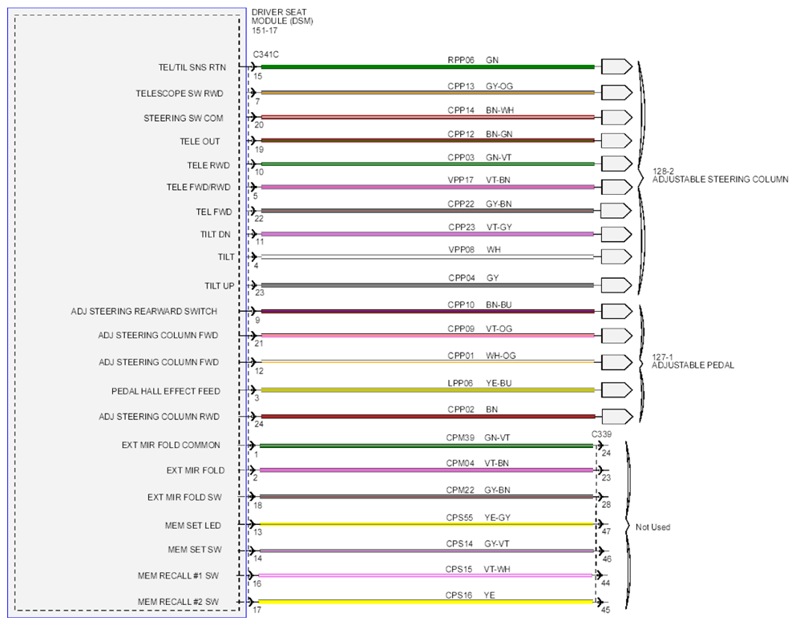
Task: Click the TILT UP signal label
Action: pos(220,286)
